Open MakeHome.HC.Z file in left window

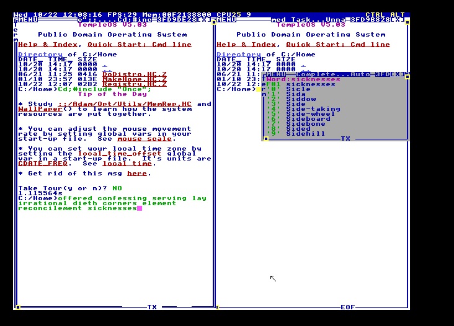(x=135, y=79)
